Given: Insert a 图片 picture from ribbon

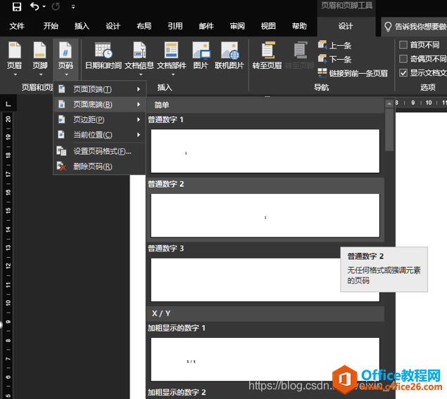Looking at the screenshot, I should [201, 55].
